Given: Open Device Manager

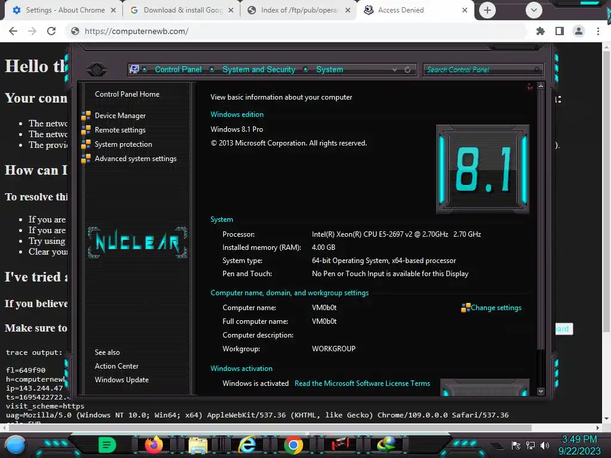Looking at the screenshot, I should point(120,116).
